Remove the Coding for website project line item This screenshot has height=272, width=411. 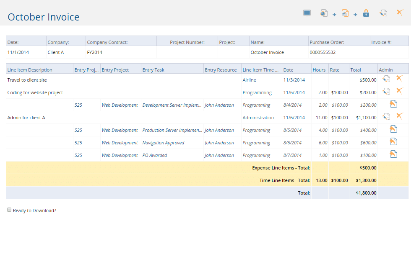tap(399, 90)
